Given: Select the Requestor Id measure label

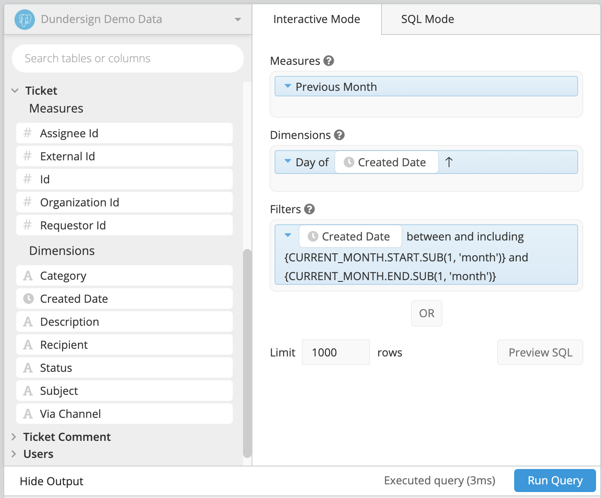Looking at the screenshot, I should [x=73, y=226].
